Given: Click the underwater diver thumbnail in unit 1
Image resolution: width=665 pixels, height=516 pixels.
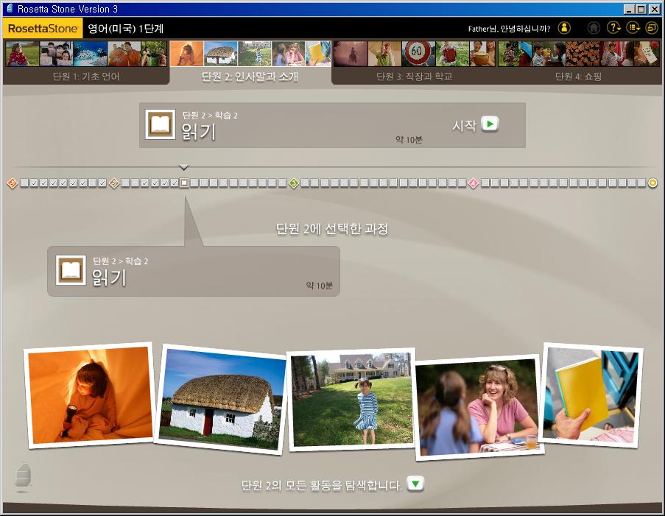Looking at the screenshot, I should point(91,54).
